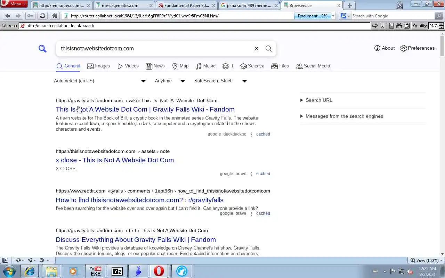Click the Opera search magnifier button
Screen dimensions: 445x278
click(439, 16)
